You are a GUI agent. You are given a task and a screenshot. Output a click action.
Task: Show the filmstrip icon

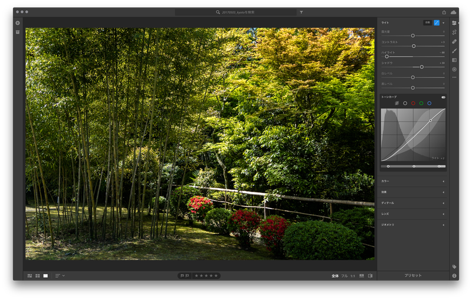(362, 276)
